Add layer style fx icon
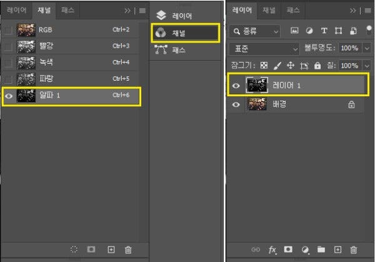 click(x=272, y=250)
